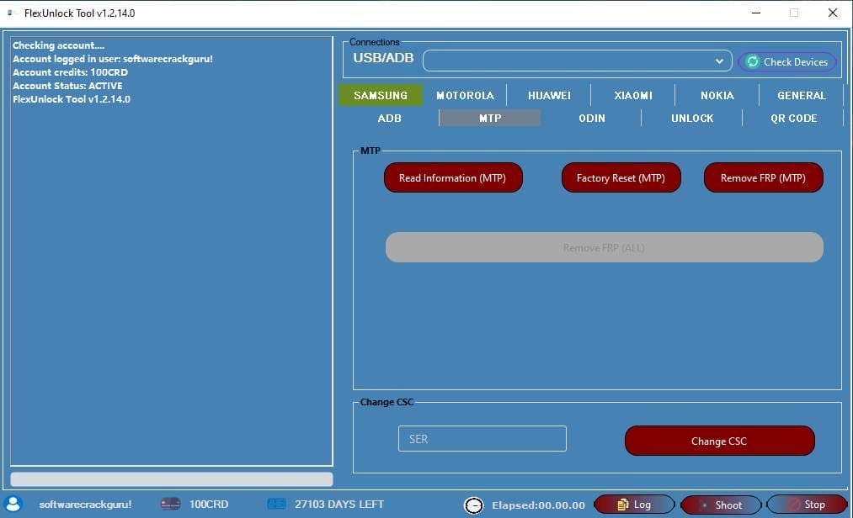
Task: Click the clock icon beside Elapsed timer
Action: (x=473, y=505)
